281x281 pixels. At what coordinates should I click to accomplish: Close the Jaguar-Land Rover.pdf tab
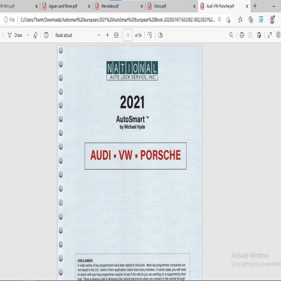pyautogui.click(x=89, y=7)
